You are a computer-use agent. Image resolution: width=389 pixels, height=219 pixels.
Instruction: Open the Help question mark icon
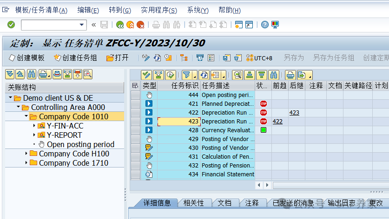pos(265,25)
